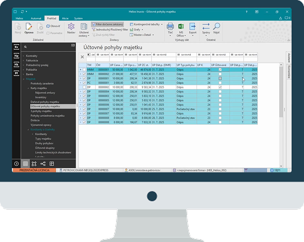Open MS Office Excel export icon
Image resolution: width=304 pixels, height=242 pixels.
[181, 27]
